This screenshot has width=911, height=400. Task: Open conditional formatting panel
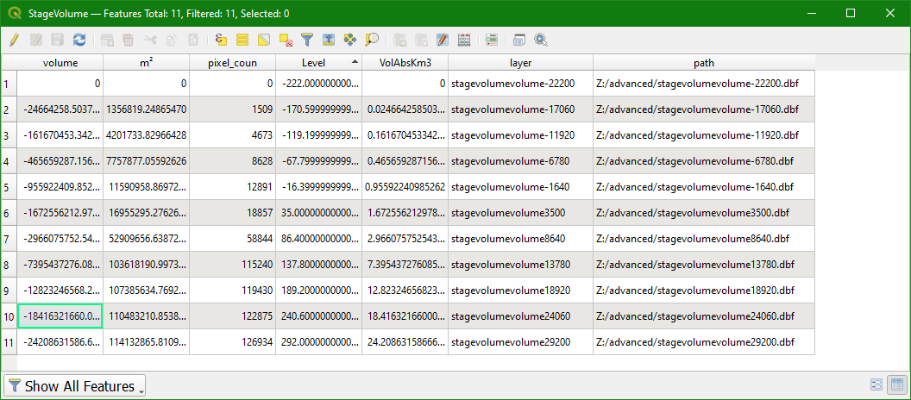(492, 40)
